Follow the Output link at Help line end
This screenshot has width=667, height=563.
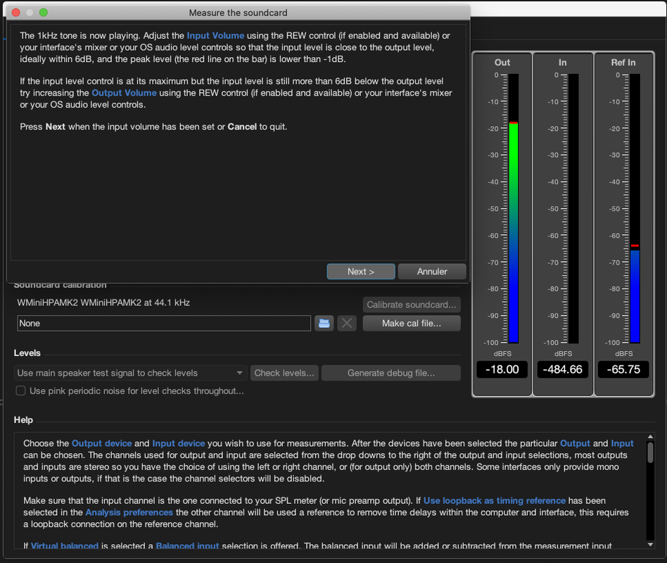coord(575,443)
